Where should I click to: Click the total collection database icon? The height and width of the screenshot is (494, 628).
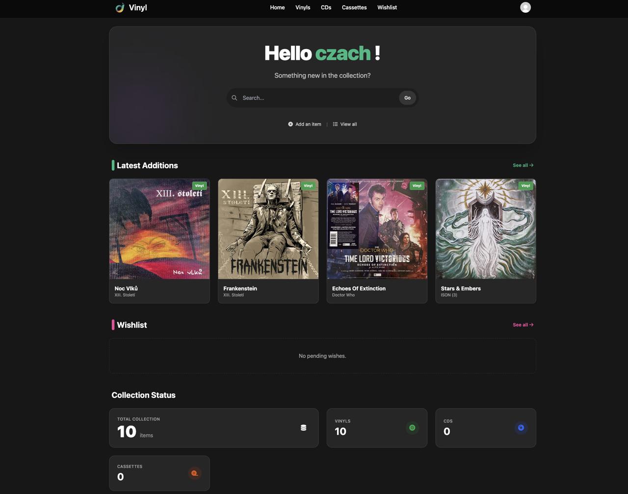click(x=303, y=428)
